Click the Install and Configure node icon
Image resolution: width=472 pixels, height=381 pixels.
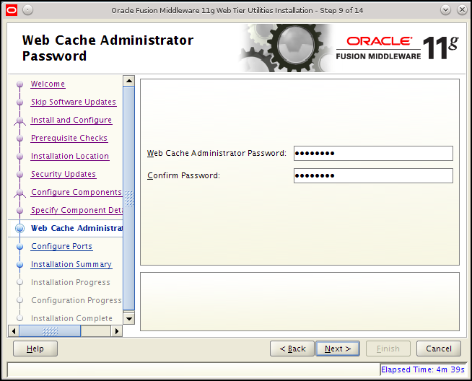tap(20, 121)
